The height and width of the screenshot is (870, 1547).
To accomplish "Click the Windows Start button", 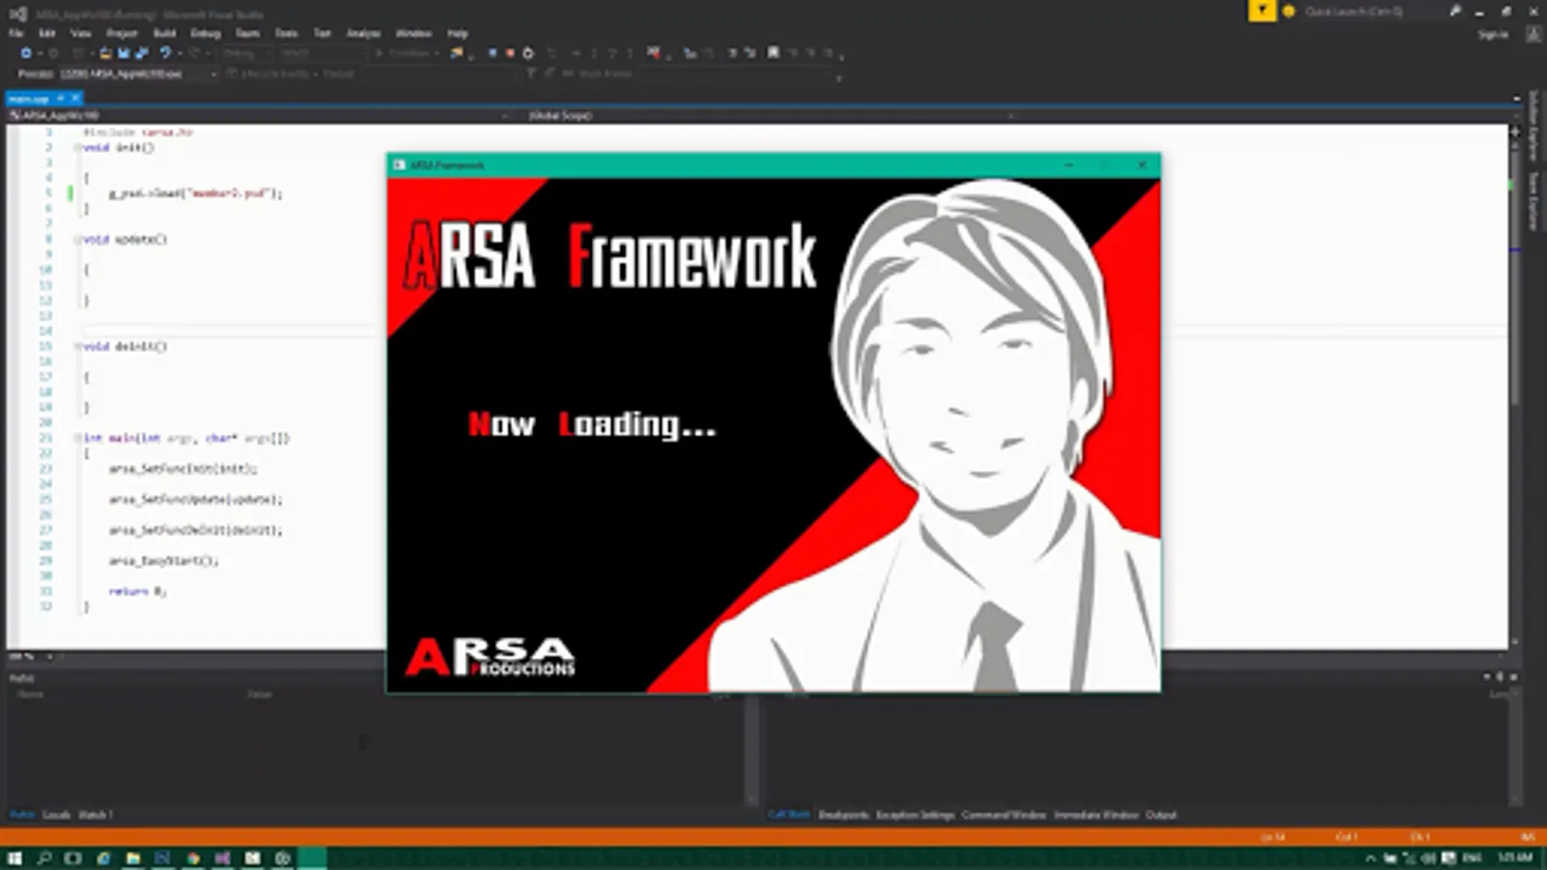I will point(15,857).
